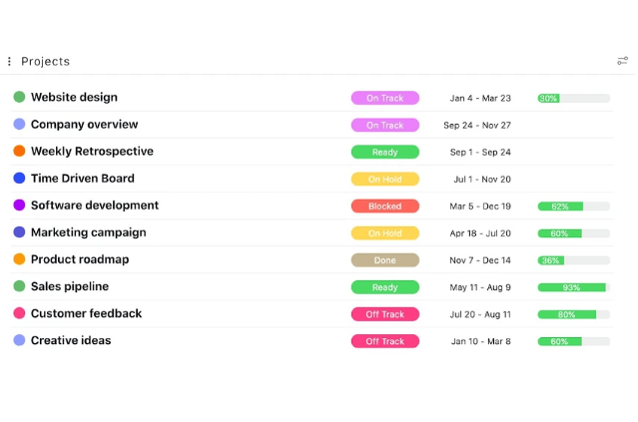Image resolution: width=638 pixels, height=422 pixels.
Task: Open the Product roadmap Done status
Action: [384, 260]
